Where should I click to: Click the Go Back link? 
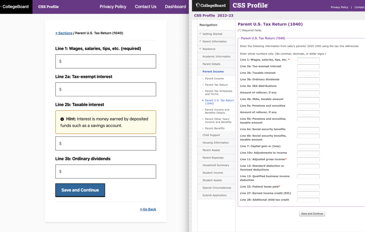click(148, 209)
